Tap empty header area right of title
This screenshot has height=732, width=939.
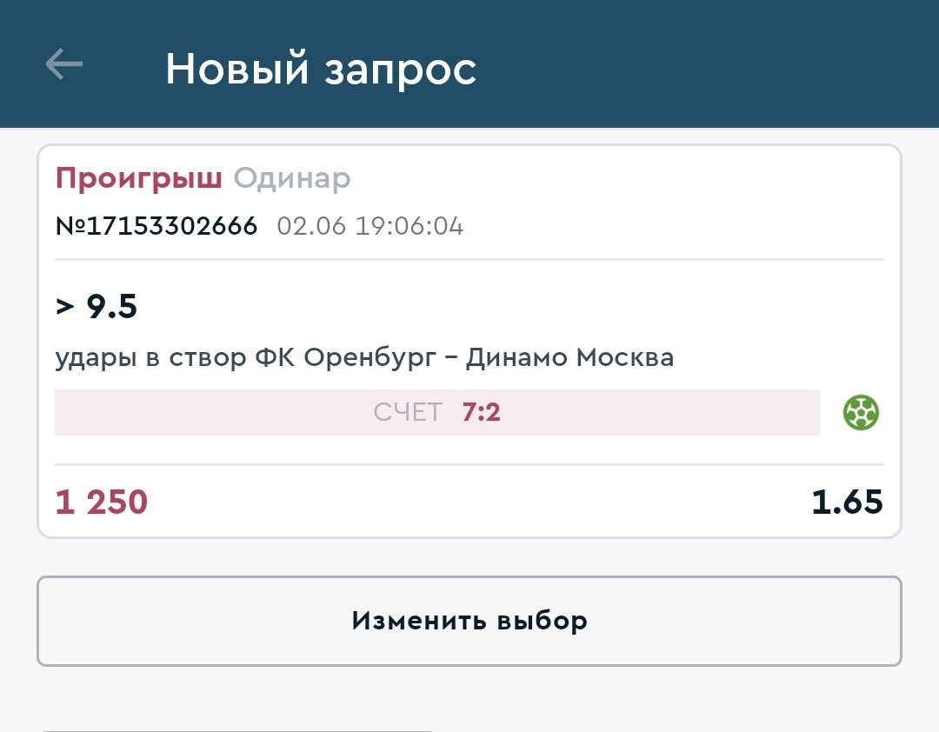696,65
